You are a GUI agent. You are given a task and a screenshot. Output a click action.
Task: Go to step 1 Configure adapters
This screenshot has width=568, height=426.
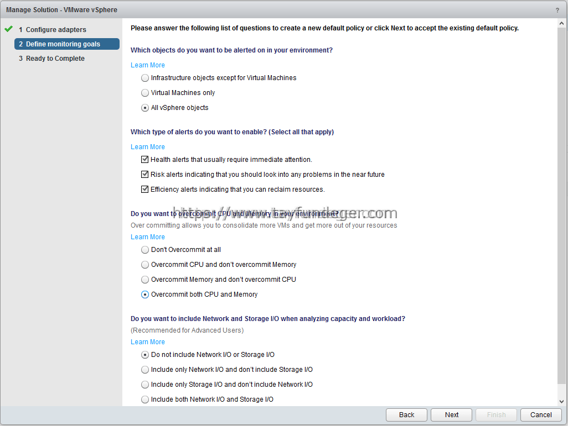point(53,30)
